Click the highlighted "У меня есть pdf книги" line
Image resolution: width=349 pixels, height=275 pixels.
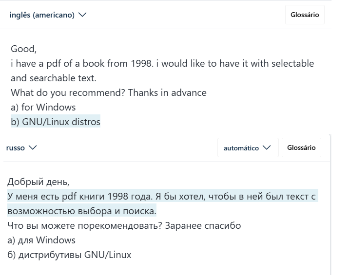tap(162, 197)
